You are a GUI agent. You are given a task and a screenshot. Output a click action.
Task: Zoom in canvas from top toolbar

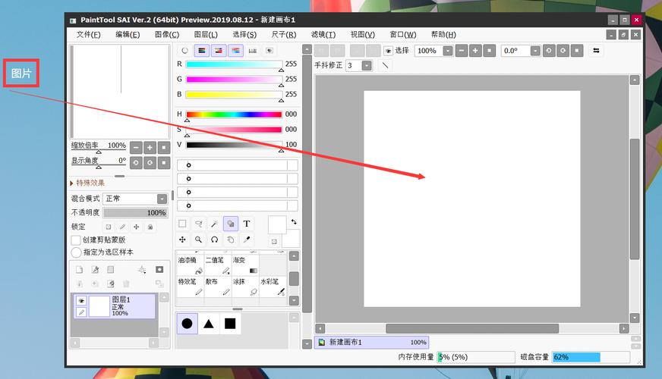[x=475, y=51]
